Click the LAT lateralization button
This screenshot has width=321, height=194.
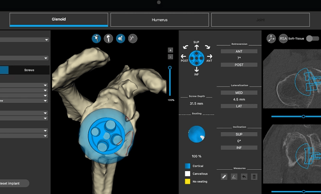click(239, 106)
